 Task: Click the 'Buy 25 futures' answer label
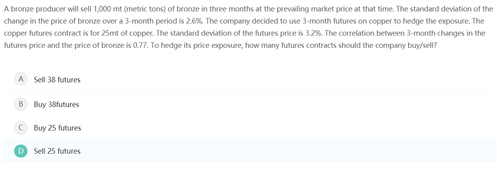pyautogui.click(x=58, y=128)
